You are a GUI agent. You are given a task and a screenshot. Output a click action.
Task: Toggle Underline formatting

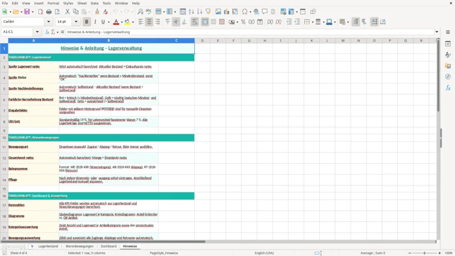click(x=103, y=22)
